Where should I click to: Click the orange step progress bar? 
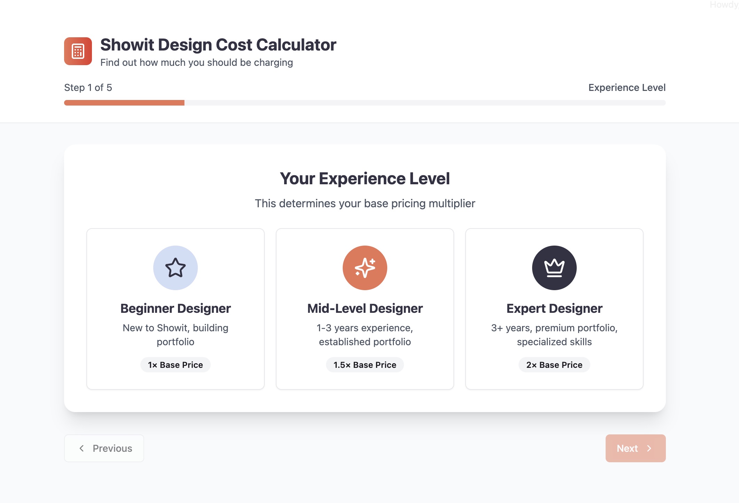(124, 103)
